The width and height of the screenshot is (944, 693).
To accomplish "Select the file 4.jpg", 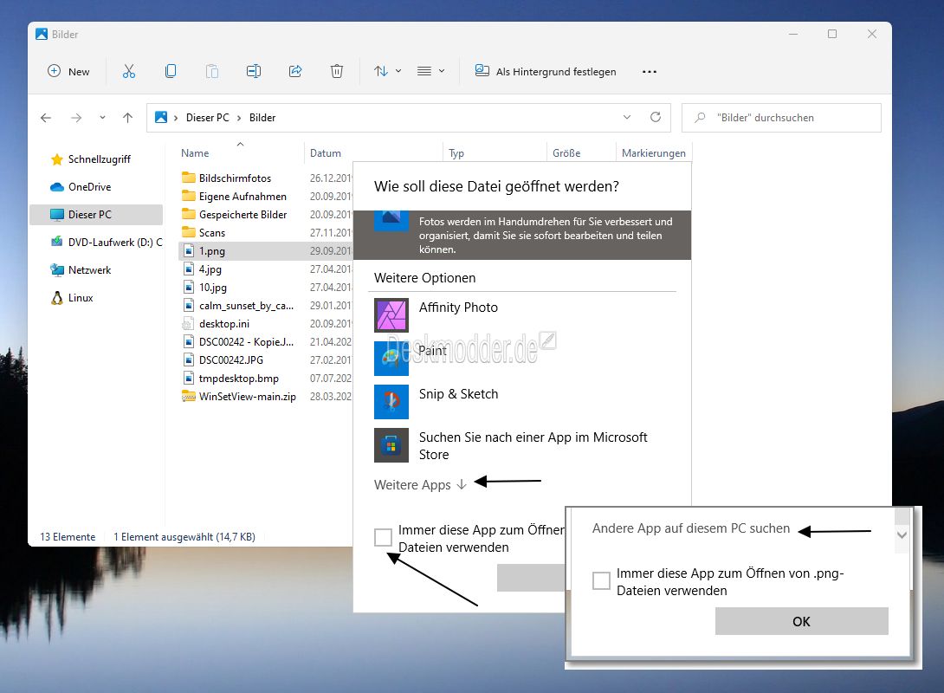I will tap(203, 269).
